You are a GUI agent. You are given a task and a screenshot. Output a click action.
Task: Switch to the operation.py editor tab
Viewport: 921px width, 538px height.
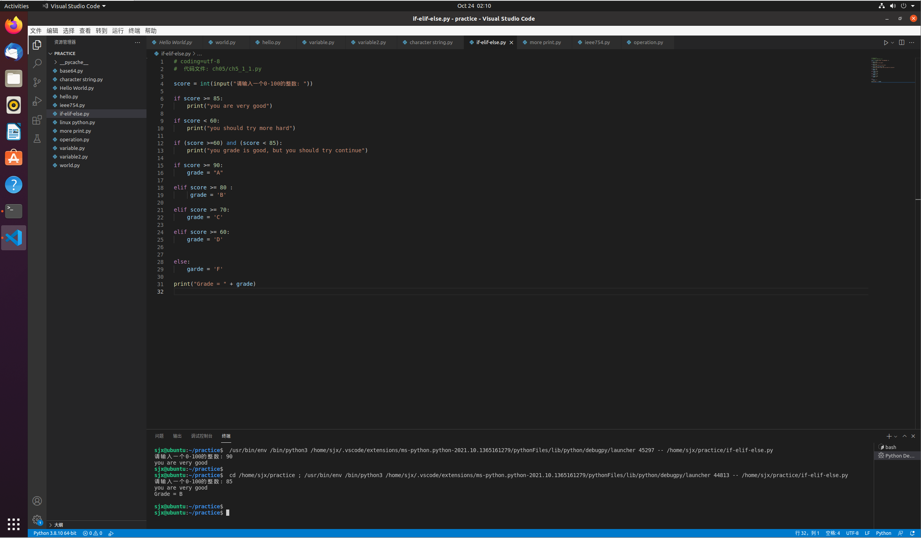[648, 43]
